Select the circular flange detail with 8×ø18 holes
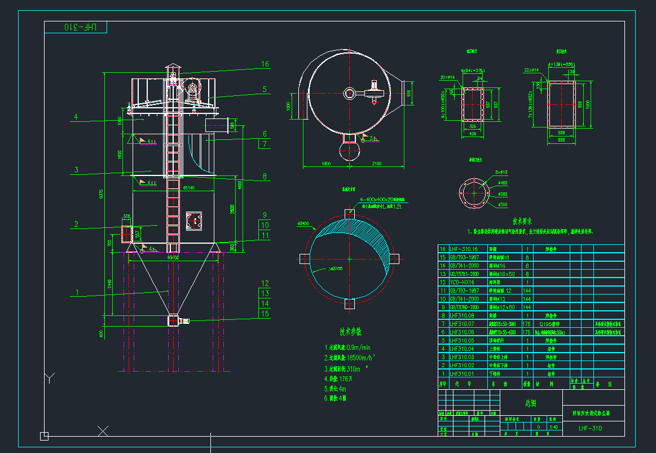 tap(474, 193)
